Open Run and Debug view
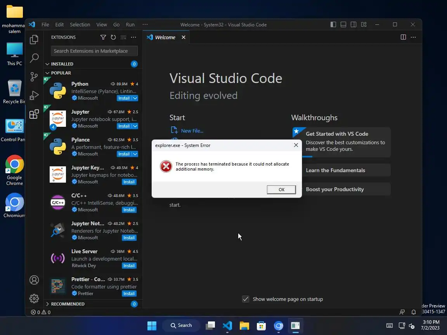447x335 pixels. [x=34, y=95]
